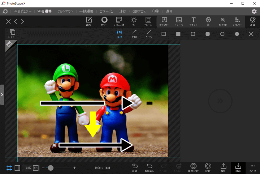Switch to the GIFアニメ tab
This screenshot has width=260, height=174.
click(x=139, y=11)
